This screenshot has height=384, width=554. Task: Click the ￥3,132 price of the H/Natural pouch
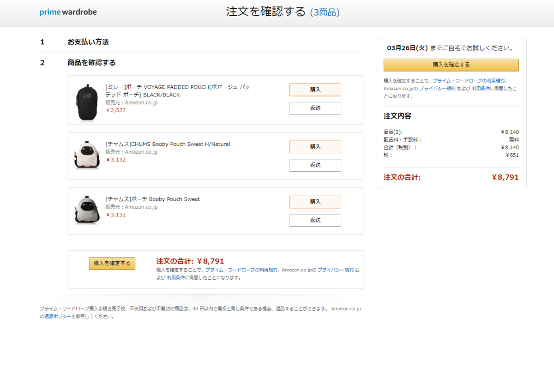[x=116, y=160]
